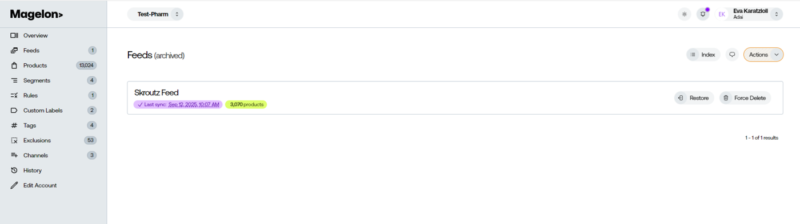
Task: Click the EK user avatar initials
Action: 722,14
